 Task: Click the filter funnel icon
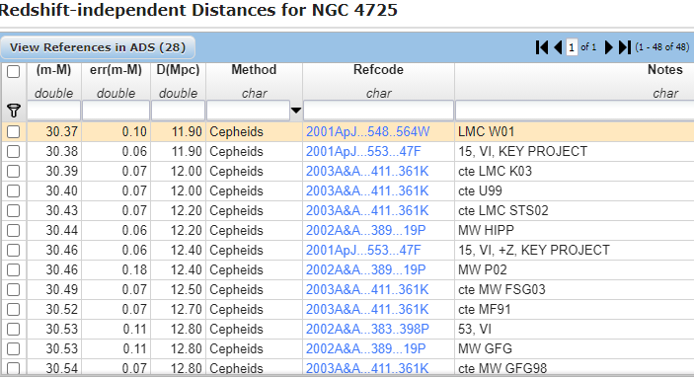[x=14, y=111]
